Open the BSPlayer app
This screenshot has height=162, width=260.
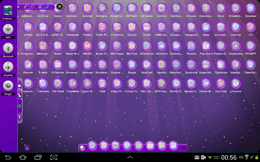pos(132,8)
